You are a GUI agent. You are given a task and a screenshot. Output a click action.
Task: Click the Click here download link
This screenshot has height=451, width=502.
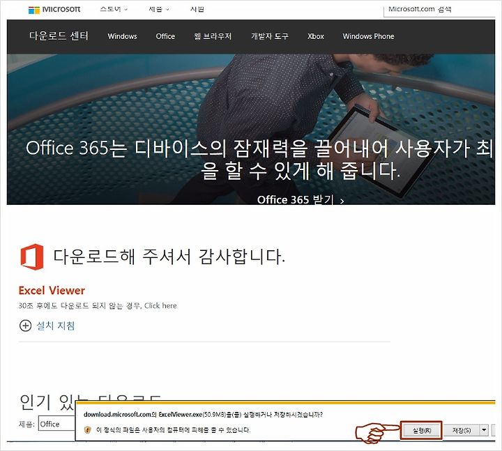[x=160, y=305]
